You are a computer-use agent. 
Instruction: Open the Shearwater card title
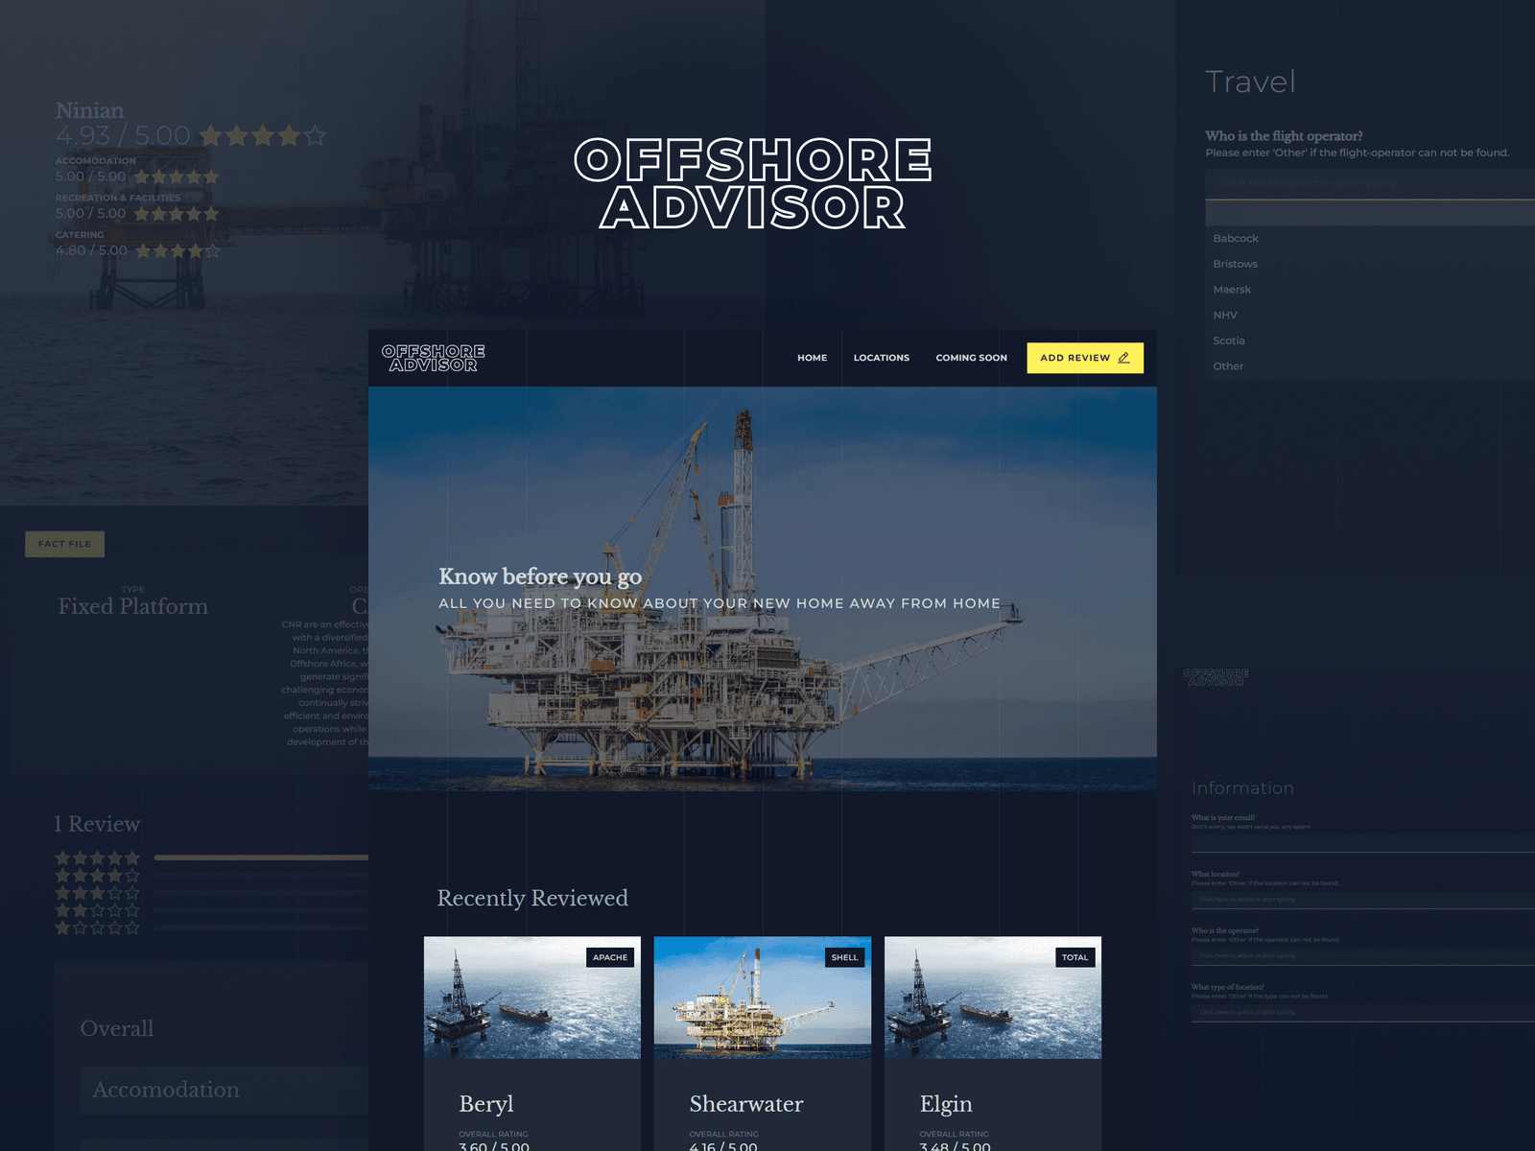click(746, 1104)
